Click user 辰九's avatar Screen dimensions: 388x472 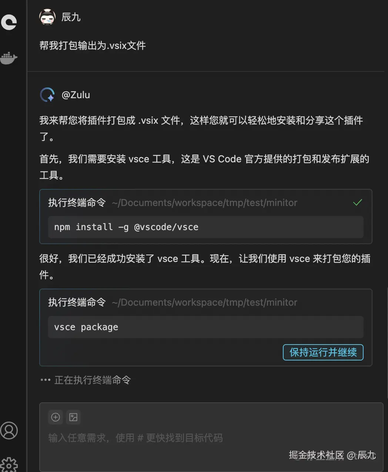47,17
